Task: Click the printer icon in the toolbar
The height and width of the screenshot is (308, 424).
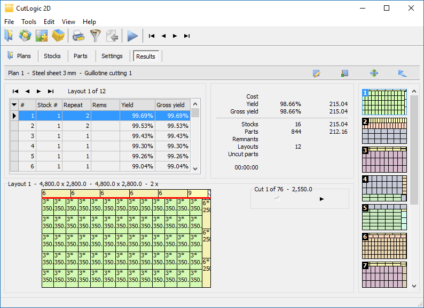Action: 78,36
